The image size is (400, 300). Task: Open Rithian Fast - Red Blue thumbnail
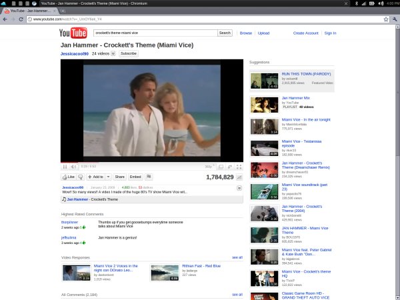click(165, 273)
